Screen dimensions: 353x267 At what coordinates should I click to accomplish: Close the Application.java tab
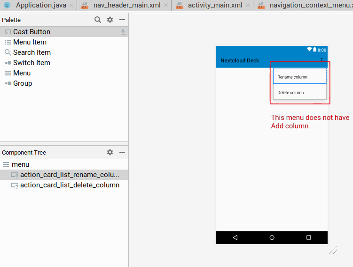tap(71, 5)
